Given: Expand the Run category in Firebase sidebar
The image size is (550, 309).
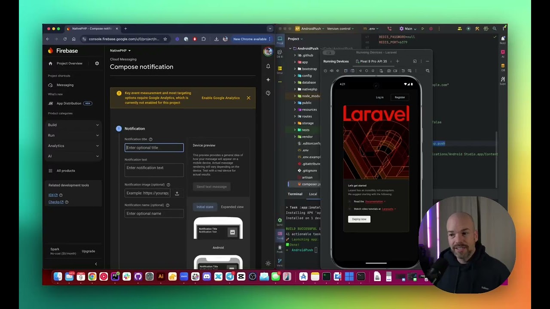Looking at the screenshot, I should 73,135.
